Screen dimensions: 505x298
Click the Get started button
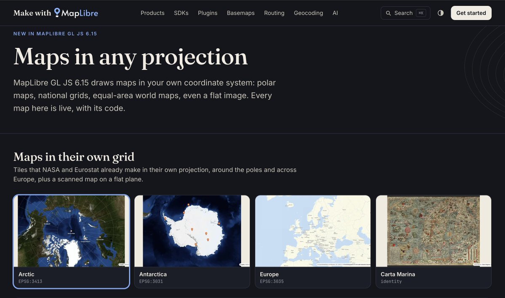tap(471, 13)
